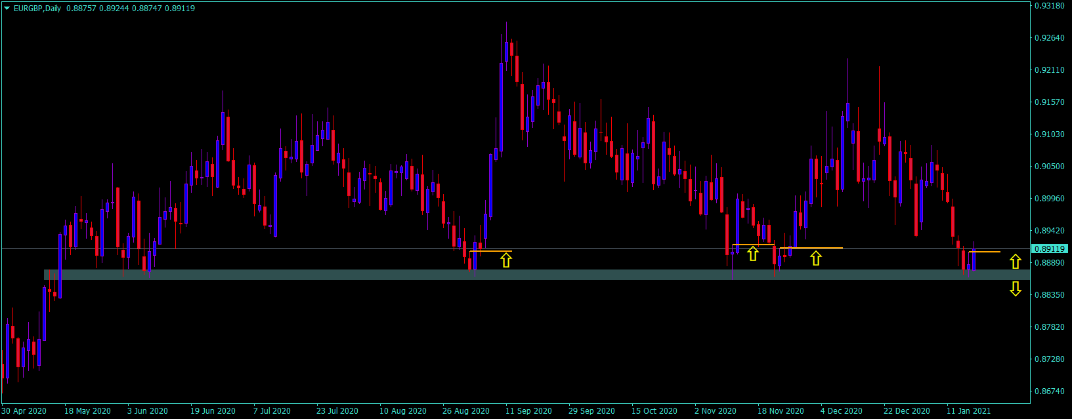Click the highlighted current price tag 0.89119
Screen dimensions: 1072x419
coord(1050,249)
